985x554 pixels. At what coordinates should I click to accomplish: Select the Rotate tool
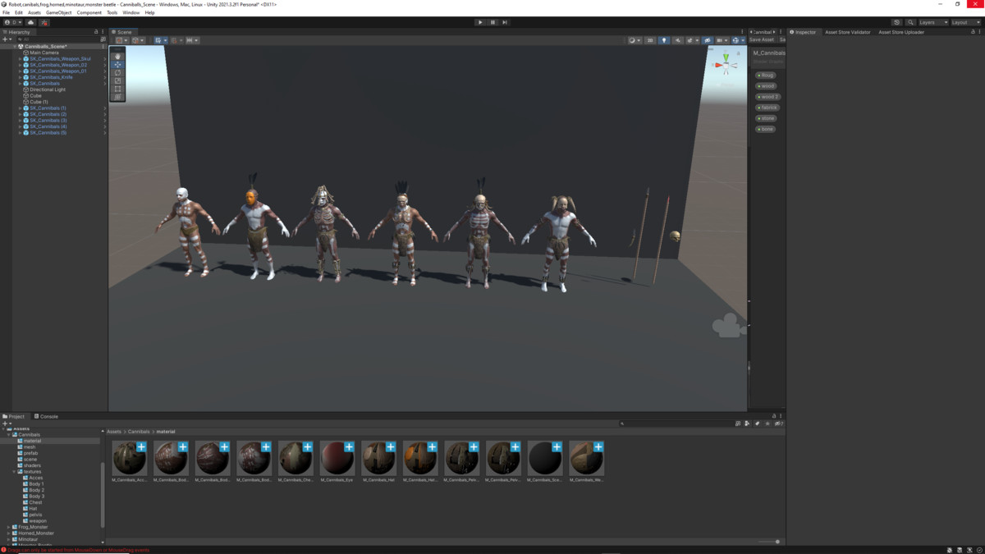point(117,73)
